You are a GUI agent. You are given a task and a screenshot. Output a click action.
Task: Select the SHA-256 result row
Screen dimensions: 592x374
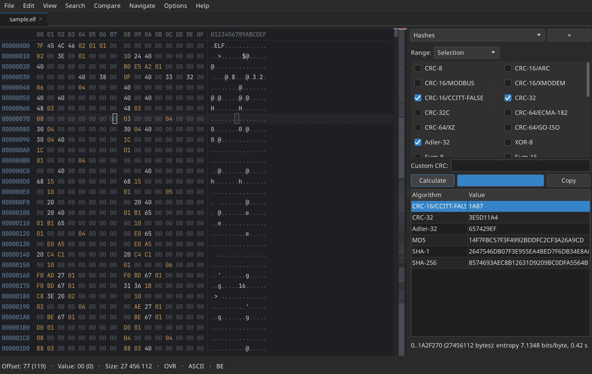[x=501, y=263]
